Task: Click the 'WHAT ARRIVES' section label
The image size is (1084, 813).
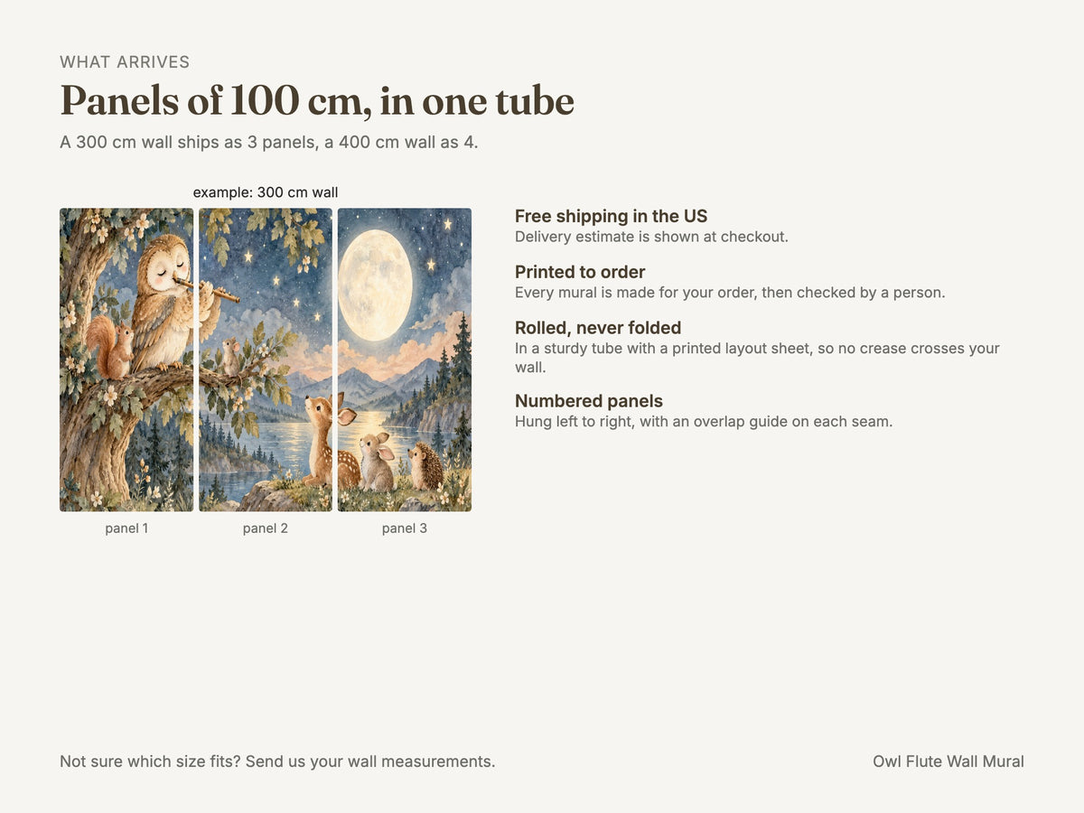Action: point(125,62)
